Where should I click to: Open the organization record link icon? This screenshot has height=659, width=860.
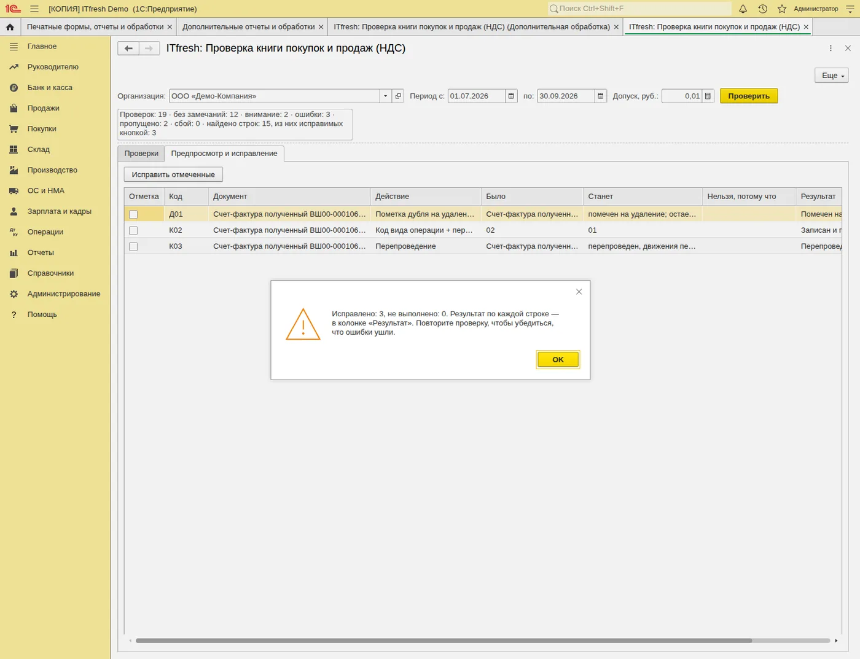[x=398, y=96]
